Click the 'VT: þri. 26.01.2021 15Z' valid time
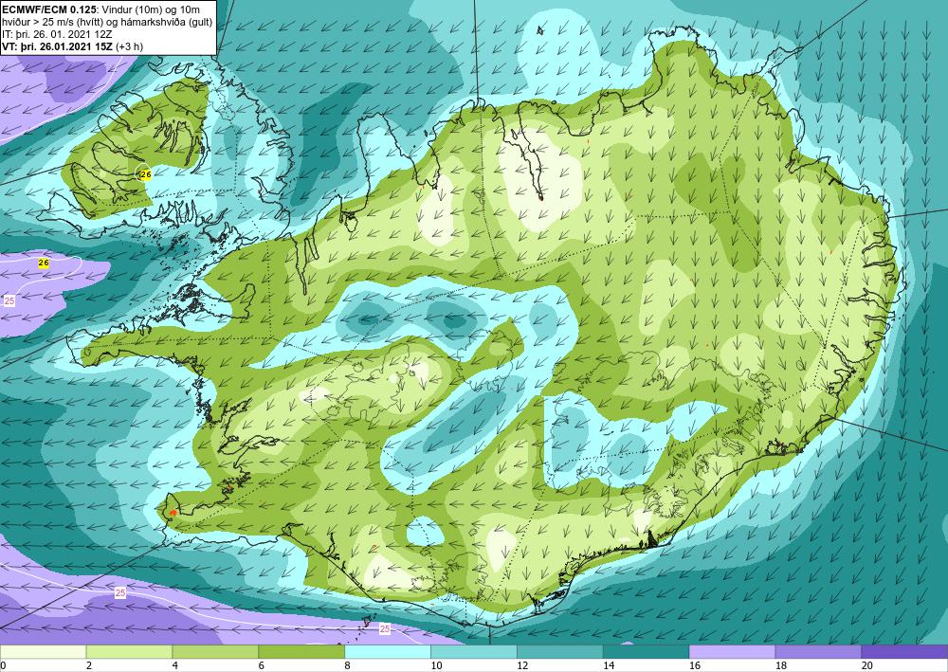This screenshot has height=672, width=948. (x=58, y=46)
